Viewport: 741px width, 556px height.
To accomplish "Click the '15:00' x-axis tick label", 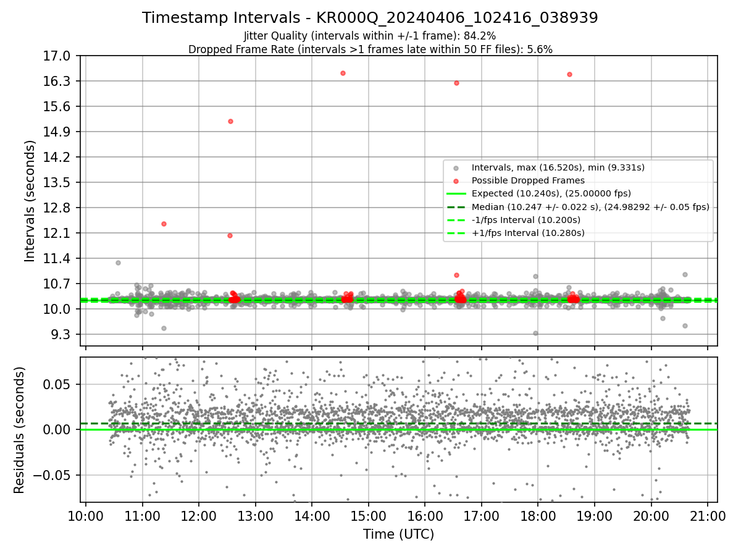I will click(368, 516).
